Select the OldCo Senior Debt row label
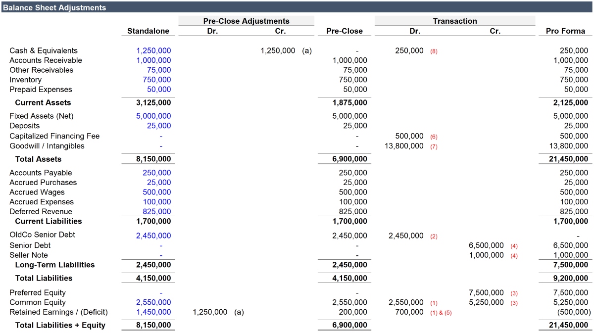 42,235
